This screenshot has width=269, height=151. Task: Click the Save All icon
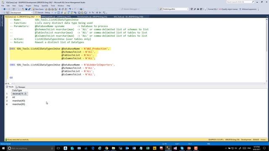pyautogui.click(x=29, y=9)
